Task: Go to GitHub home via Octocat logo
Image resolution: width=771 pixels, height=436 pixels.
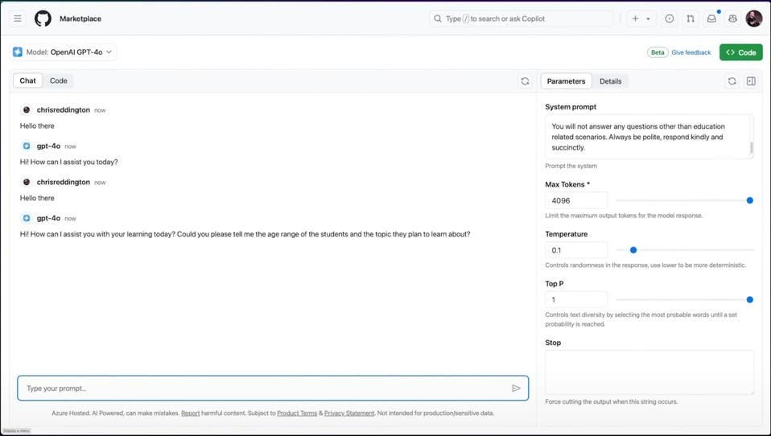Action: pos(43,19)
